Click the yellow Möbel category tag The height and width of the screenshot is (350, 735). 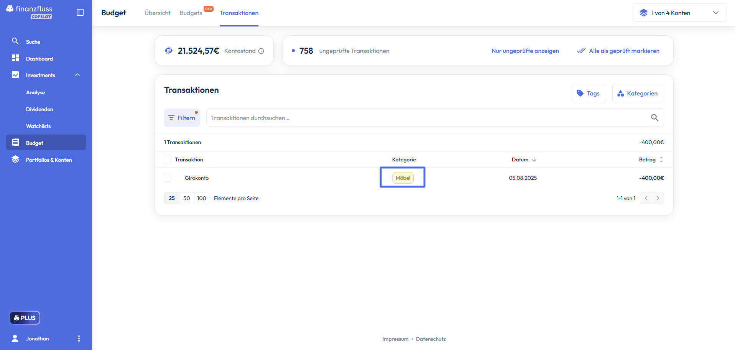coord(403,178)
